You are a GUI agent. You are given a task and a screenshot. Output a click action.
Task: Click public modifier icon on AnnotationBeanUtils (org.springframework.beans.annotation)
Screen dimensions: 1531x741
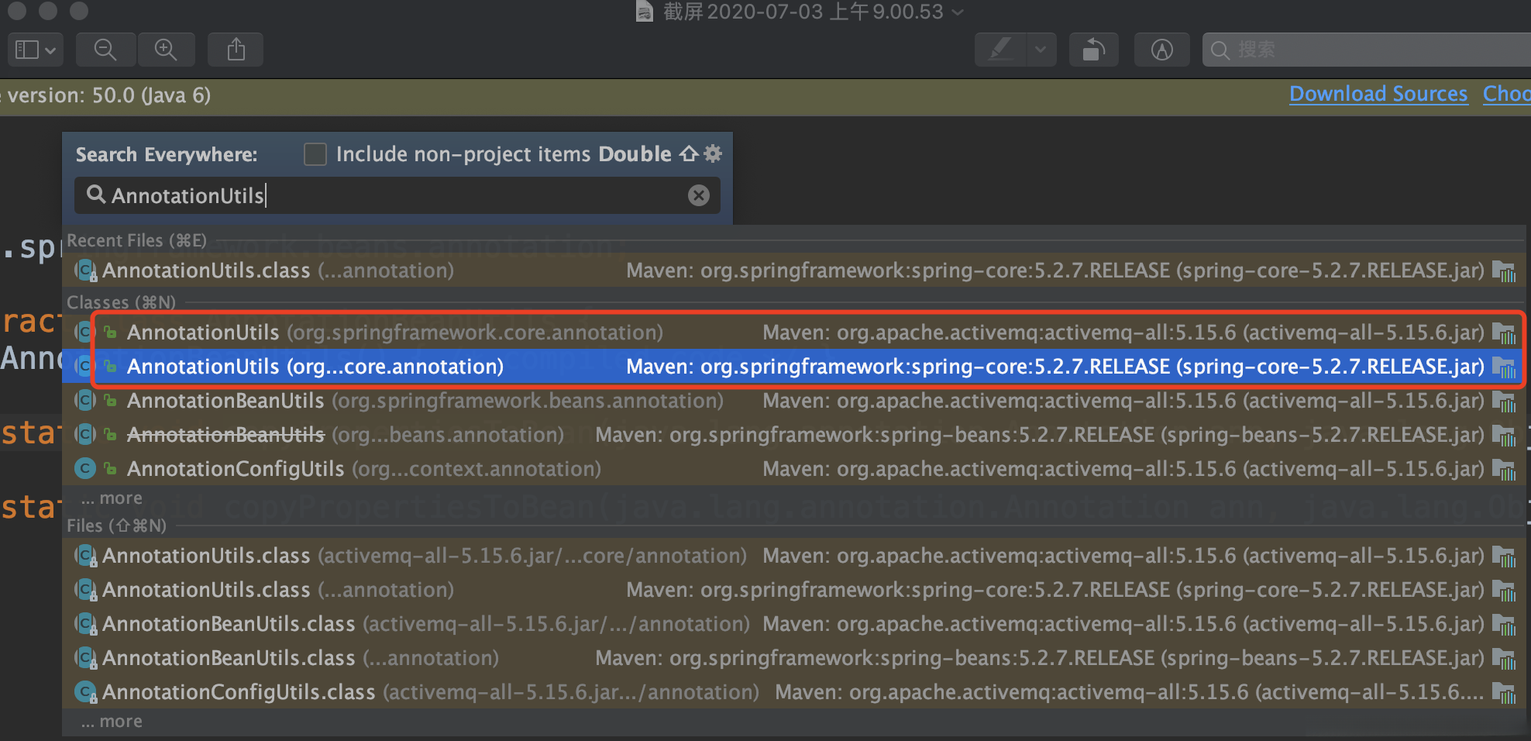point(111,401)
